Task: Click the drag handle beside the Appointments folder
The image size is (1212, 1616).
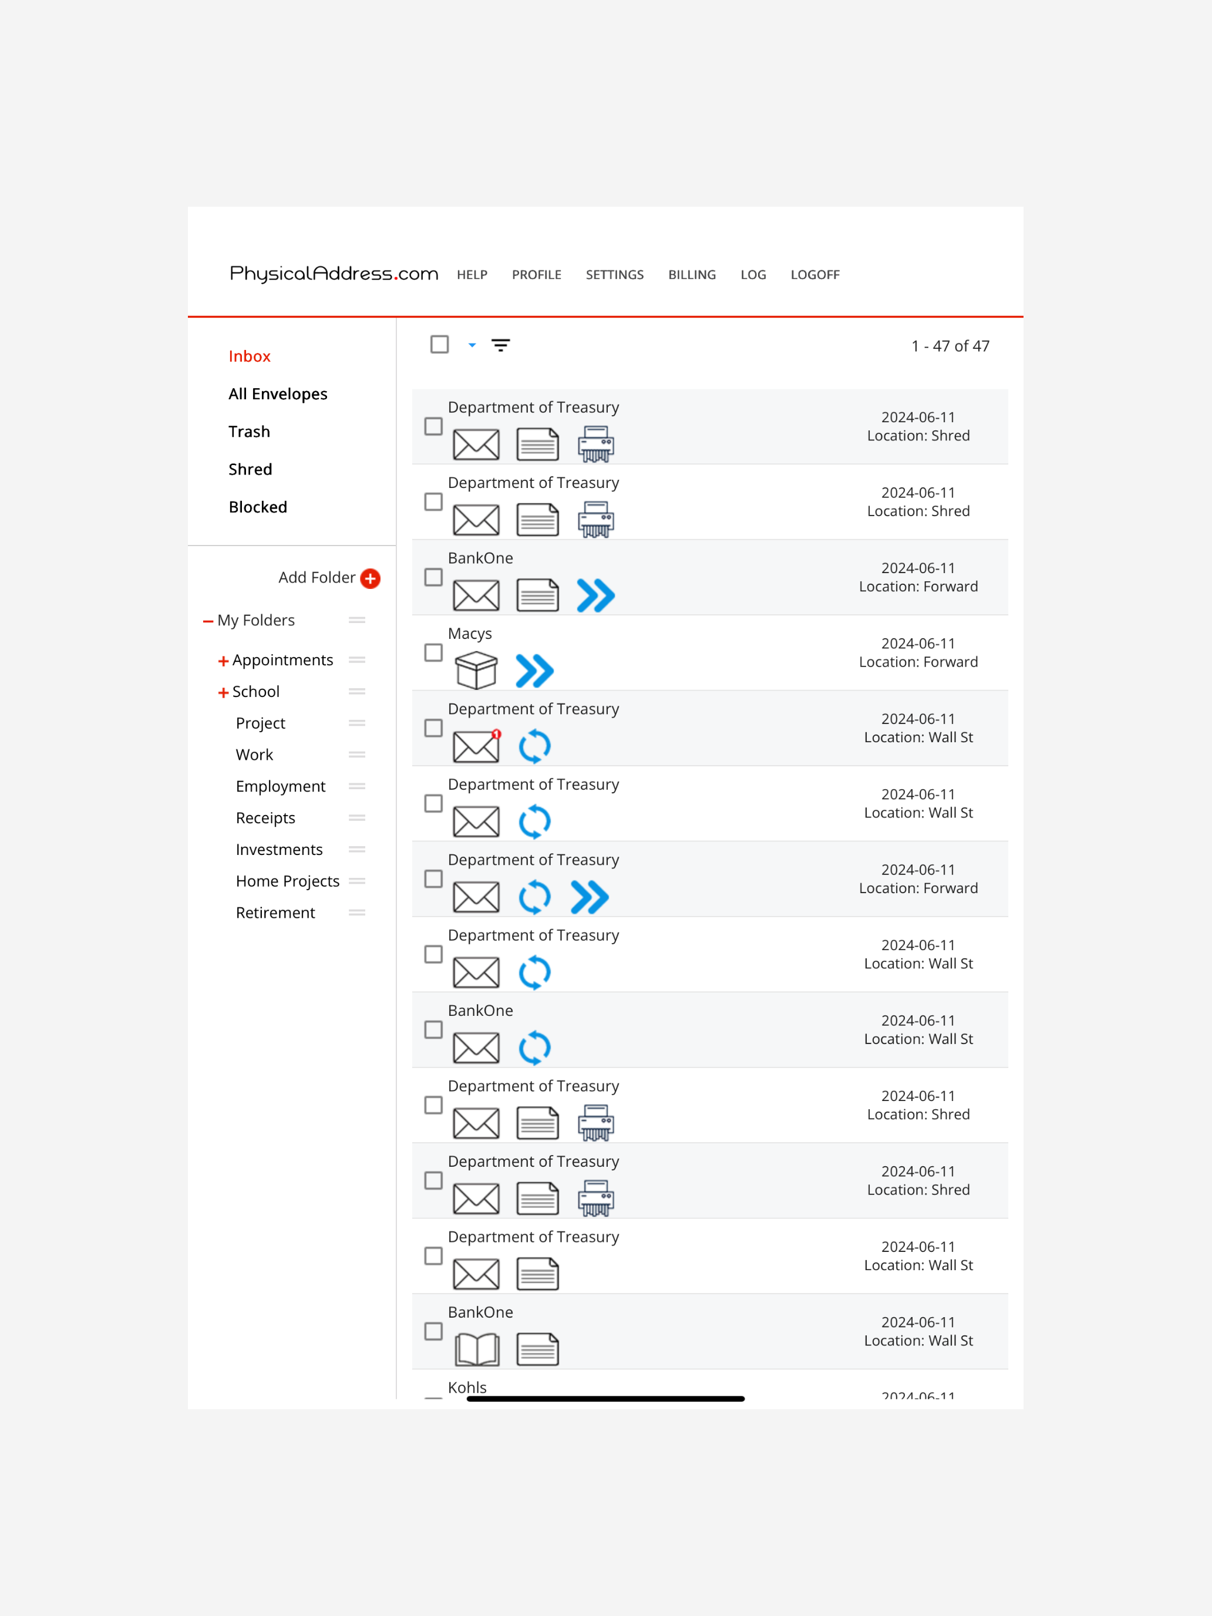Action: (x=357, y=659)
